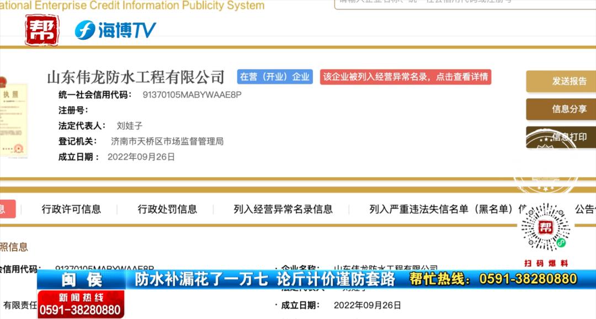Switch to the 行政处罚信息 tab
596x319 pixels.
167,209
